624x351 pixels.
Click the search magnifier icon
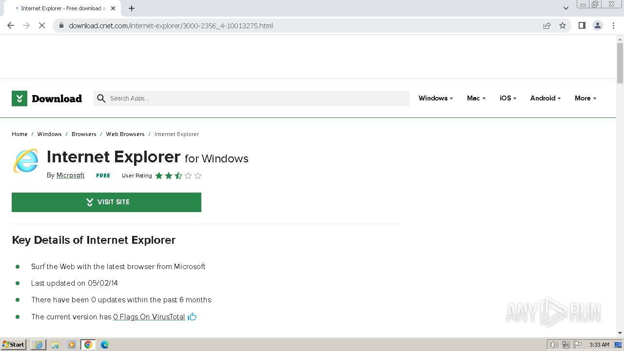(x=101, y=98)
